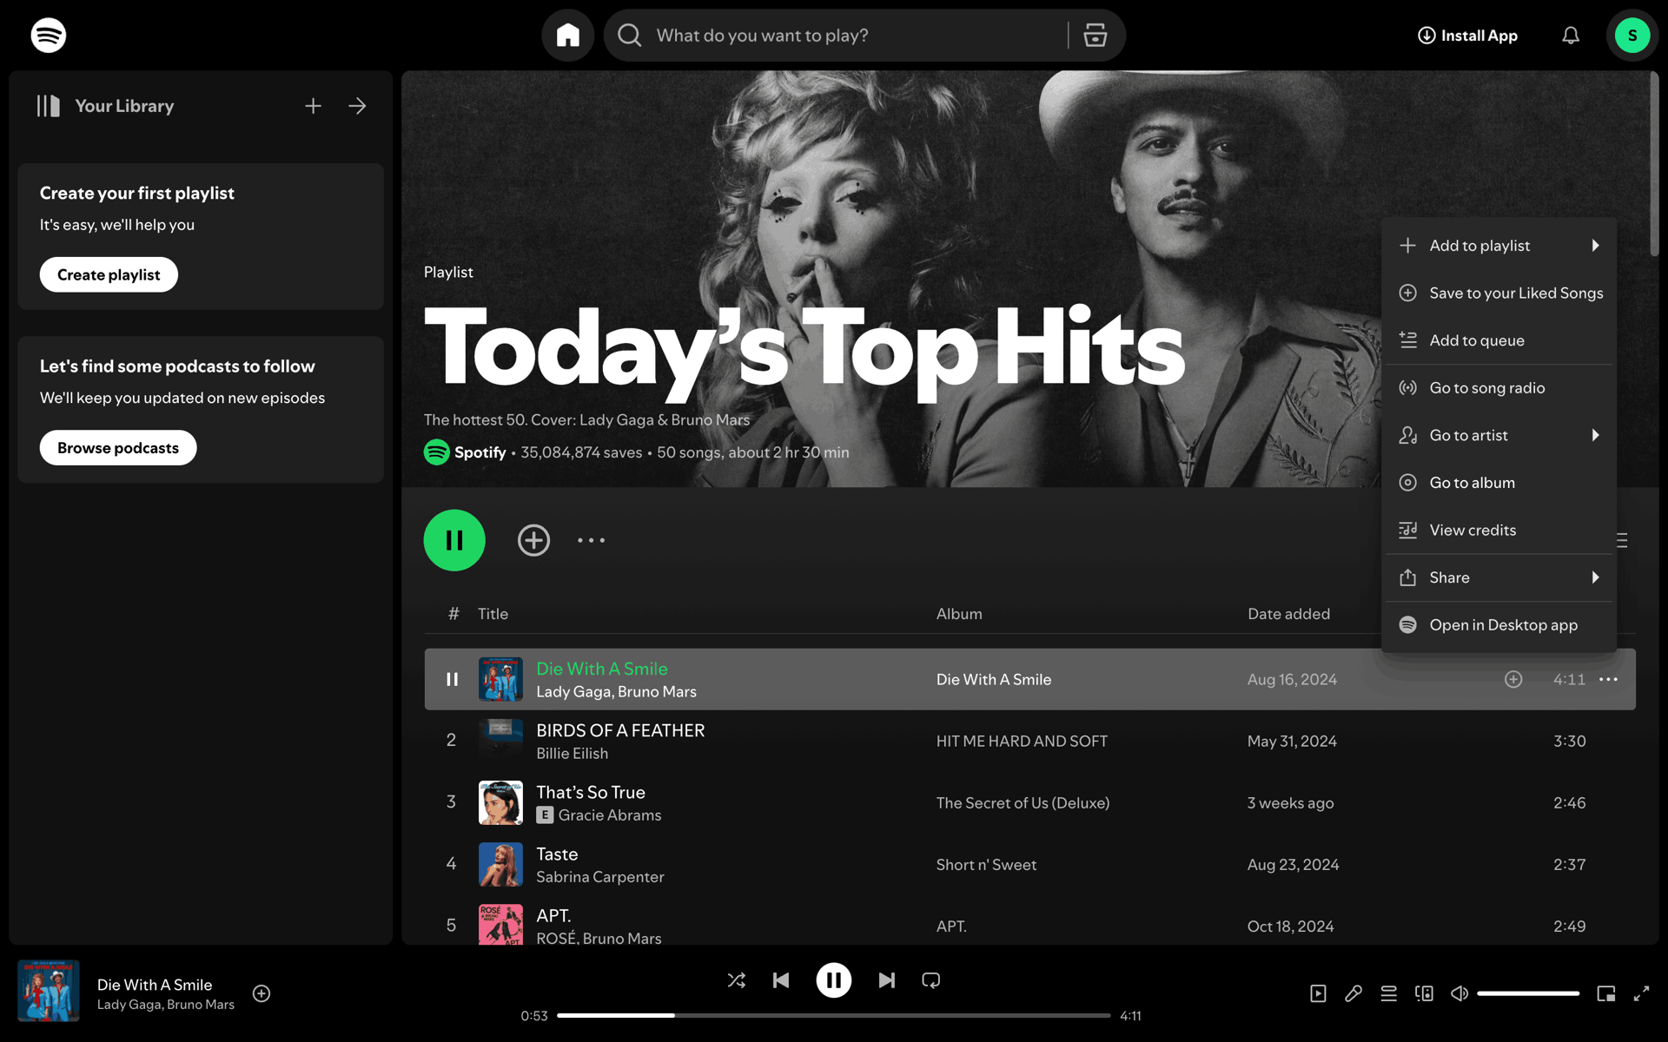
Task: Skip to next track
Action: (x=886, y=980)
